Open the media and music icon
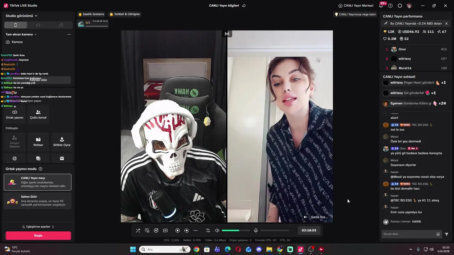454x255 pixels. tap(147, 231)
